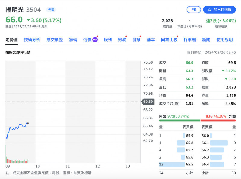The width and height of the screenshot is (241, 179).
Task: Click the stock code 3504
Action: (x=33, y=10)
